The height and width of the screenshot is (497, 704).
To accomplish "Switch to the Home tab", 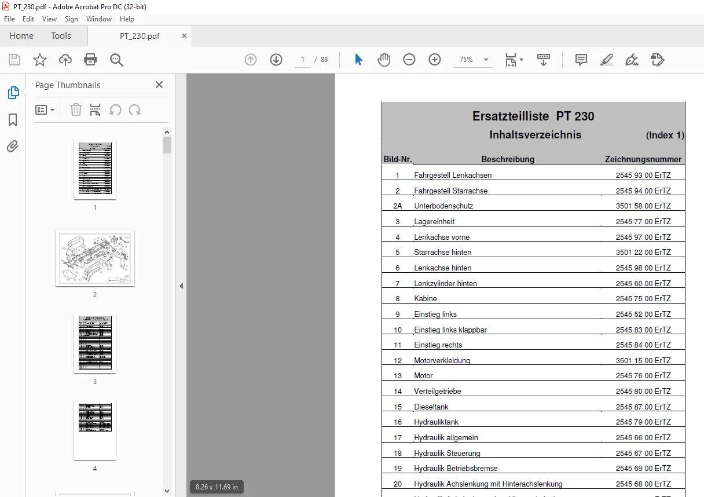I will click(21, 36).
